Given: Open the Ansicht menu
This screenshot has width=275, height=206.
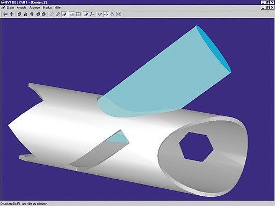Looking at the screenshot, I should tap(21, 8).
